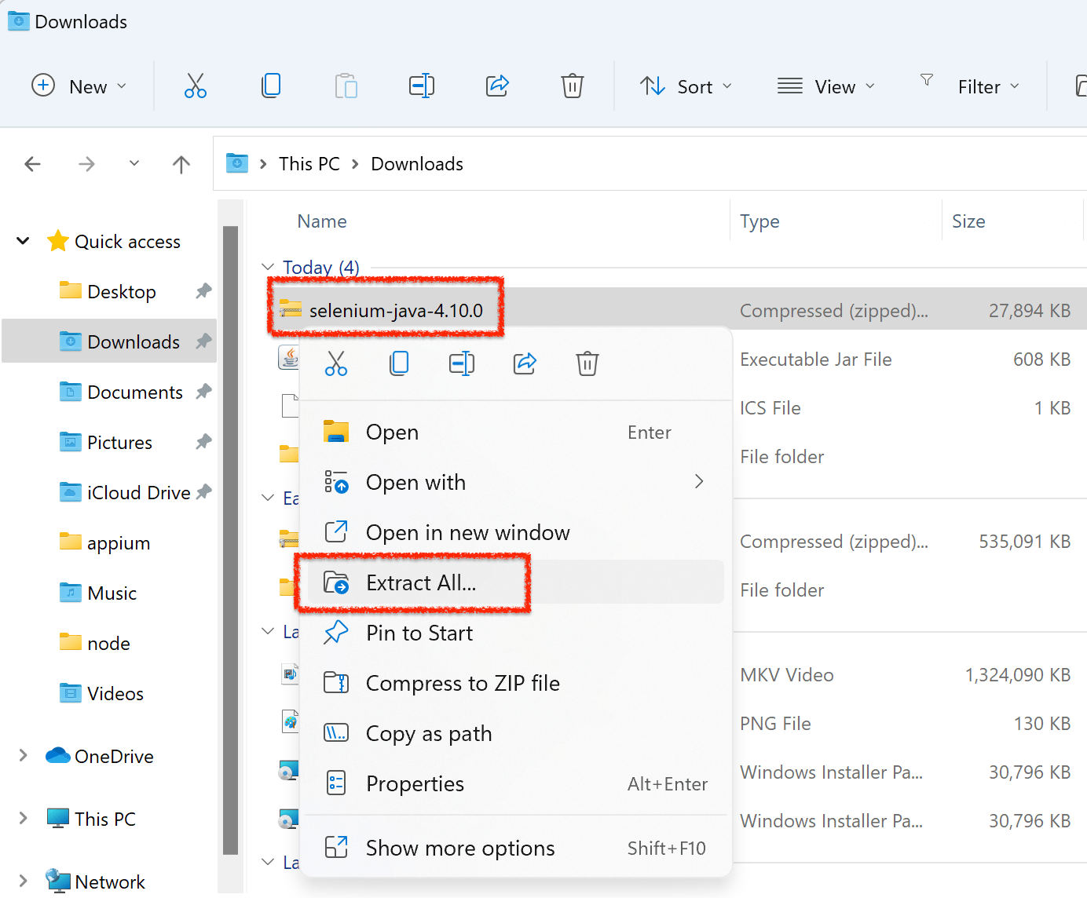Screen dimensions: 1087x898
Task: Select Compress to ZIP file
Action: [x=463, y=683]
